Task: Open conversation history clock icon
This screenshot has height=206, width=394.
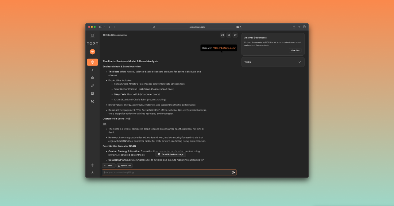Action: click(223, 35)
